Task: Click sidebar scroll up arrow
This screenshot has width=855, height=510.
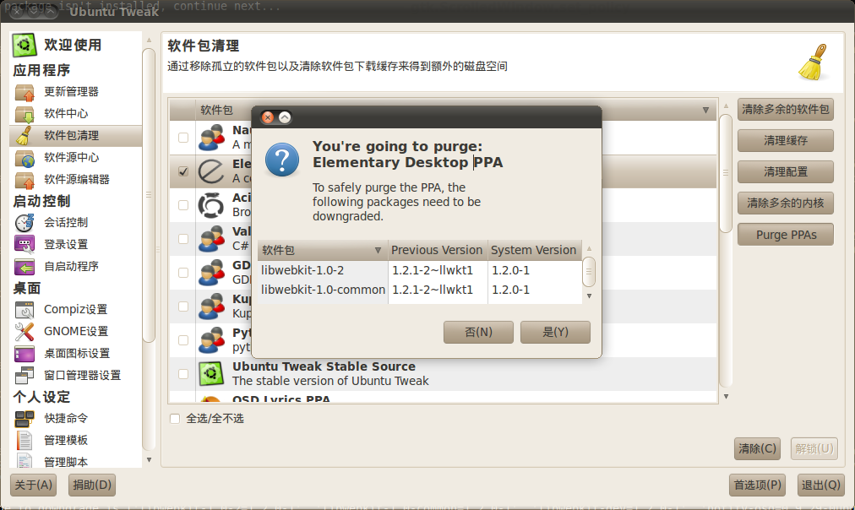Action: pos(149,40)
